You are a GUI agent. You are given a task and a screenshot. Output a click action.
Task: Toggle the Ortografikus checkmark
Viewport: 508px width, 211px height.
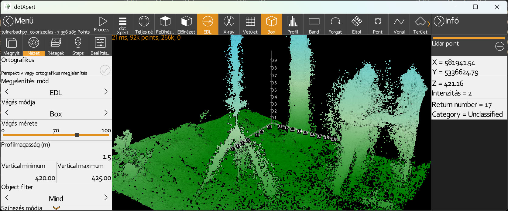pos(105,71)
